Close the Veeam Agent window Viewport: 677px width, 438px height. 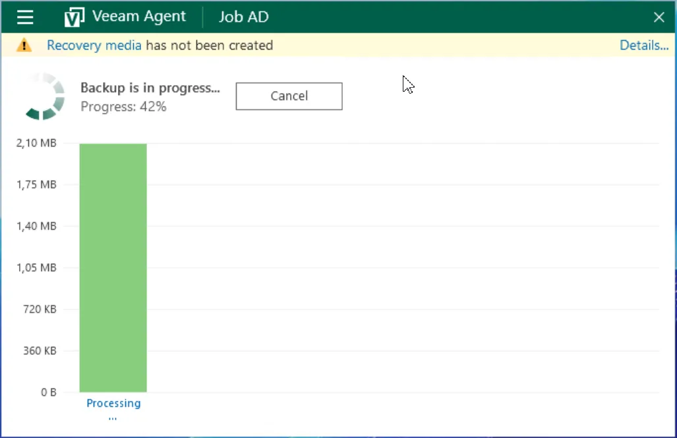point(659,17)
